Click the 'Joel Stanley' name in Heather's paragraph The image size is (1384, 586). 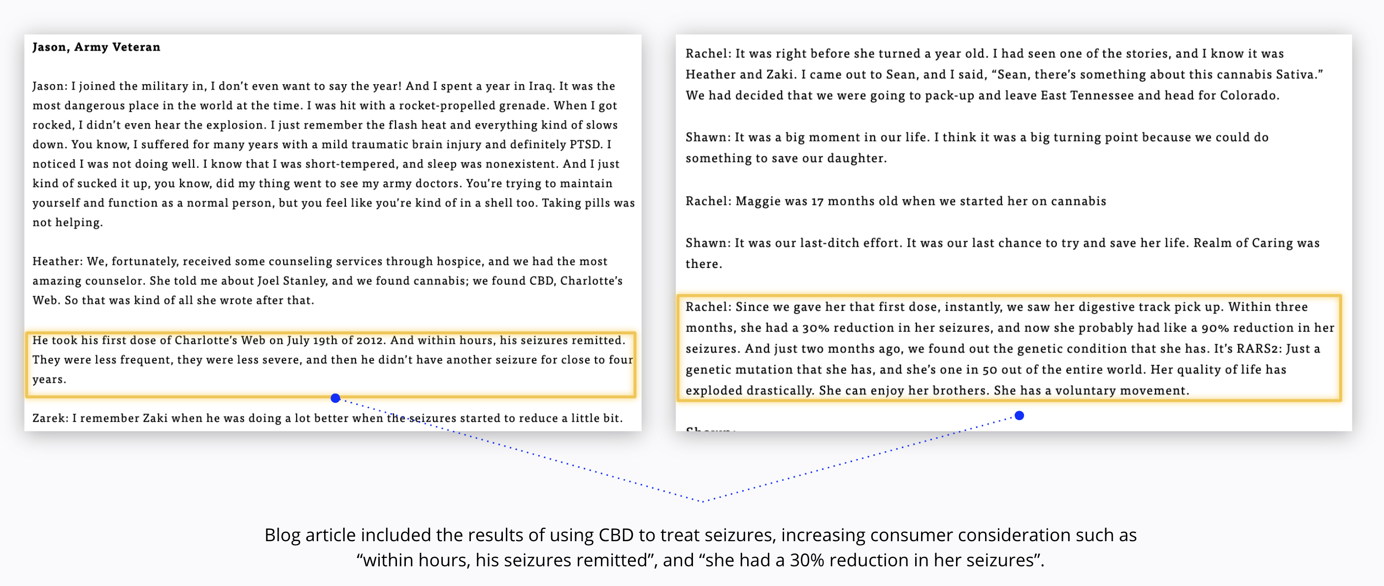pyautogui.click(x=292, y=280)
